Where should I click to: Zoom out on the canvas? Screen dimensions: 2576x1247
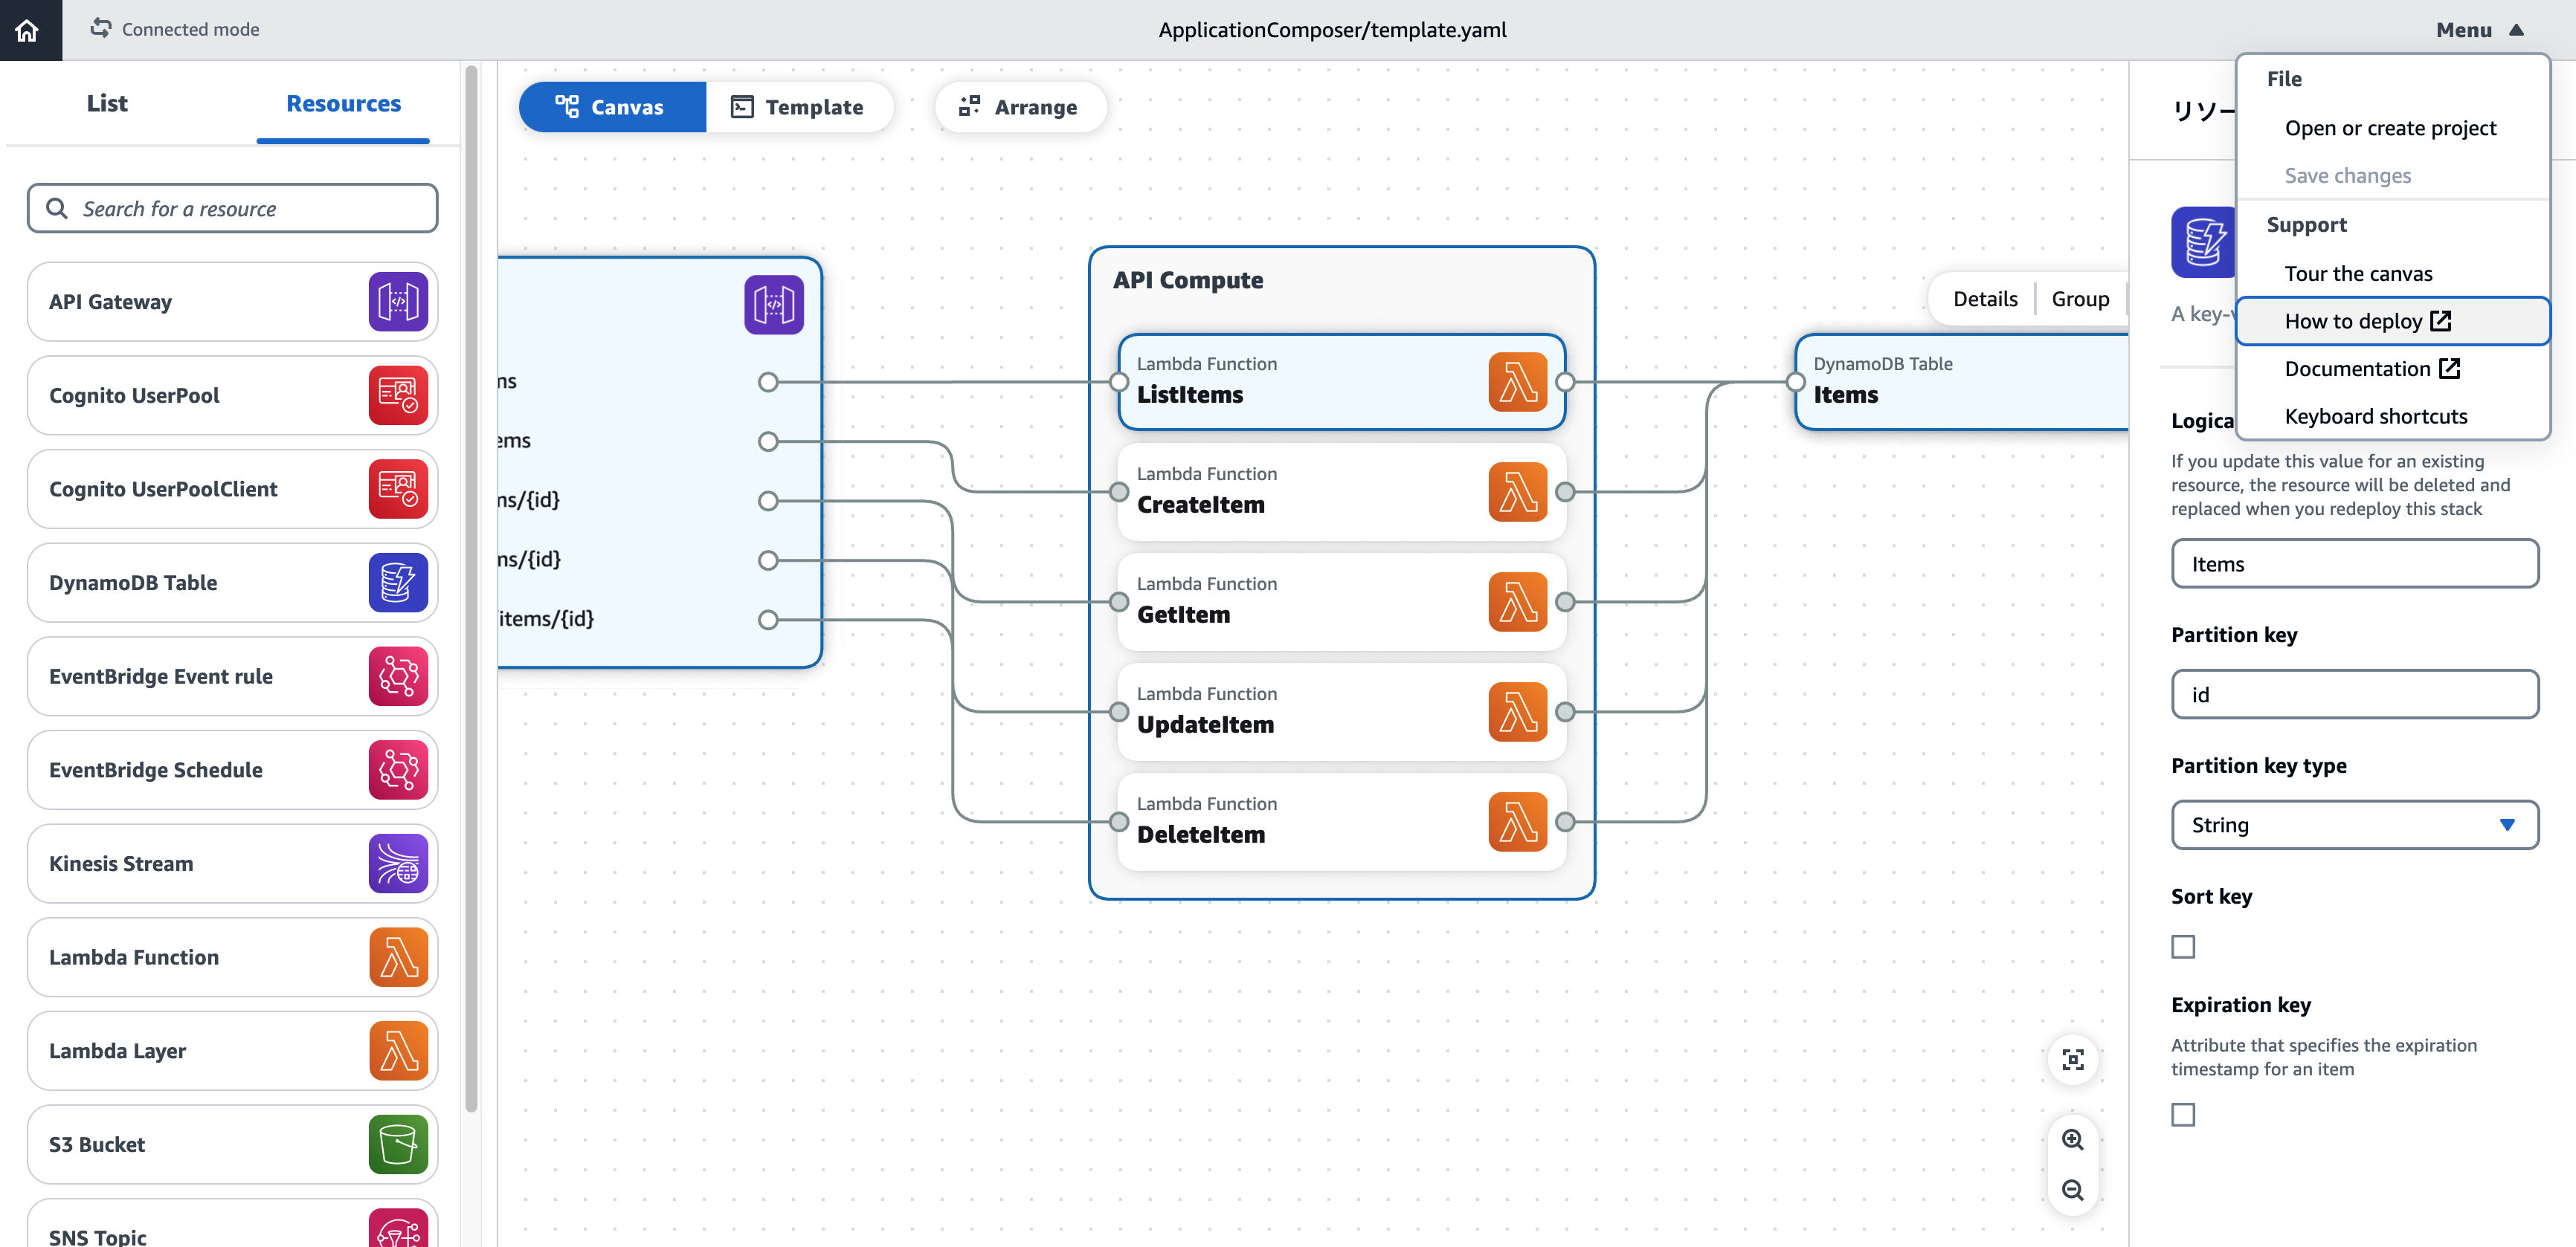2073,1190
